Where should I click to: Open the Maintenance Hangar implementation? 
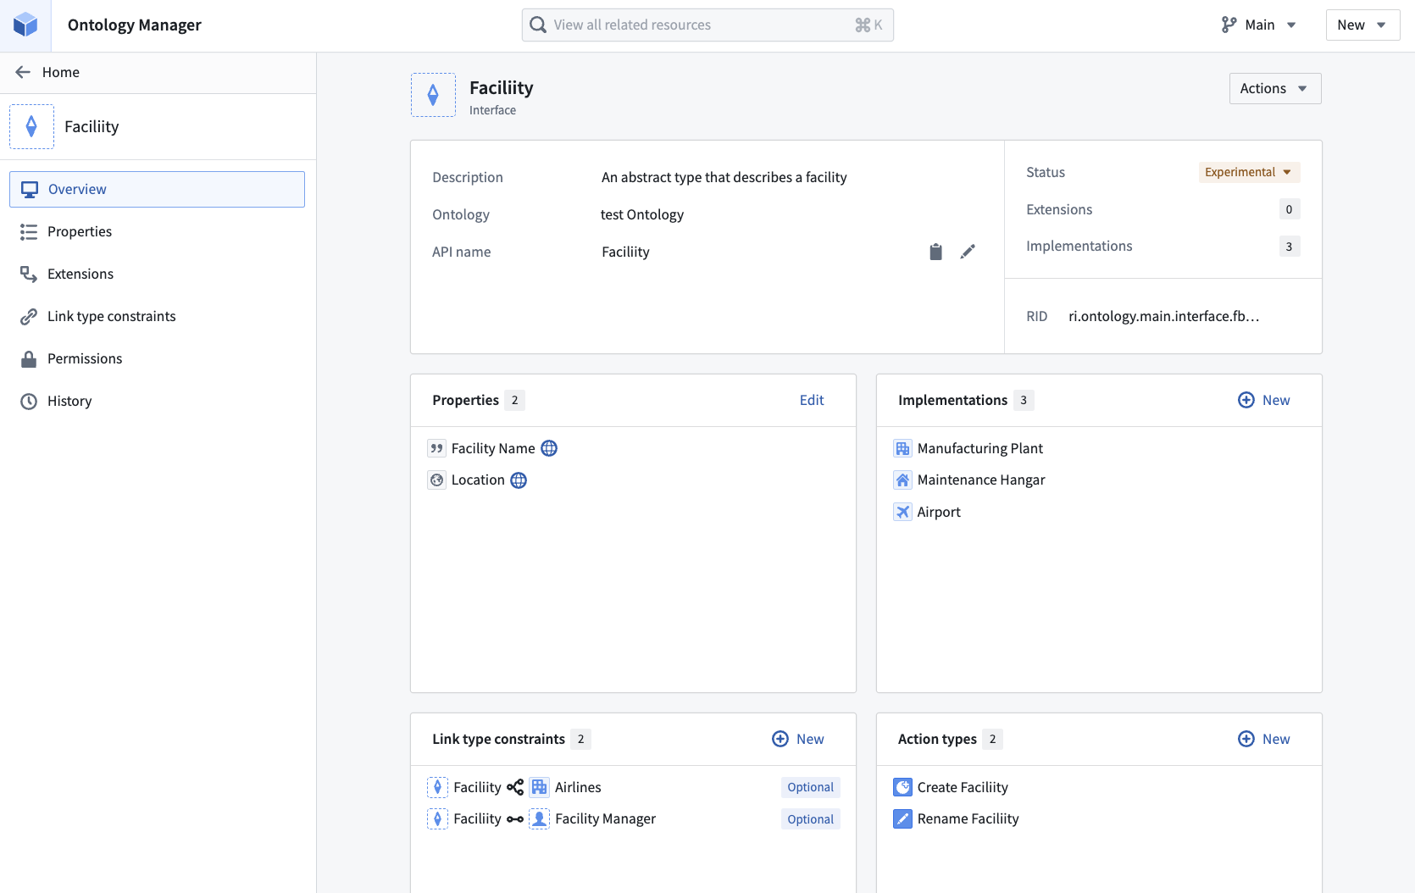click(981, 480)
